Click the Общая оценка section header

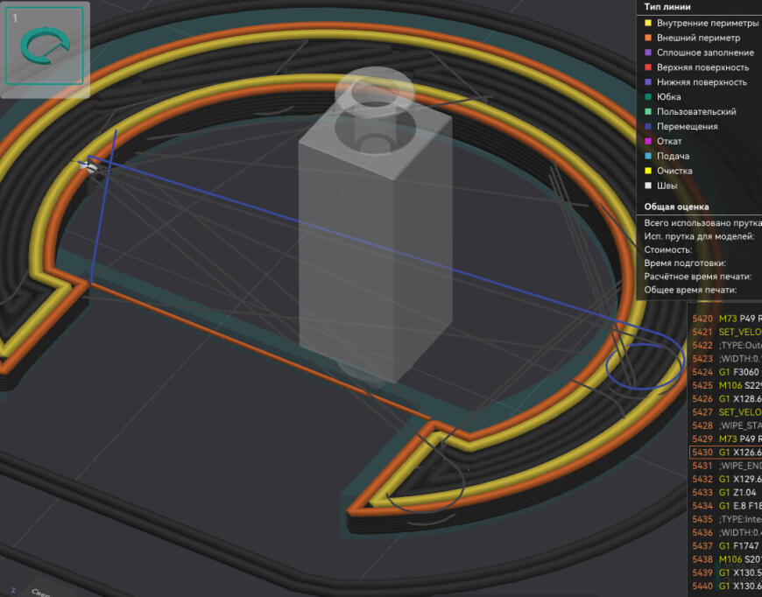tap(676, 207)
